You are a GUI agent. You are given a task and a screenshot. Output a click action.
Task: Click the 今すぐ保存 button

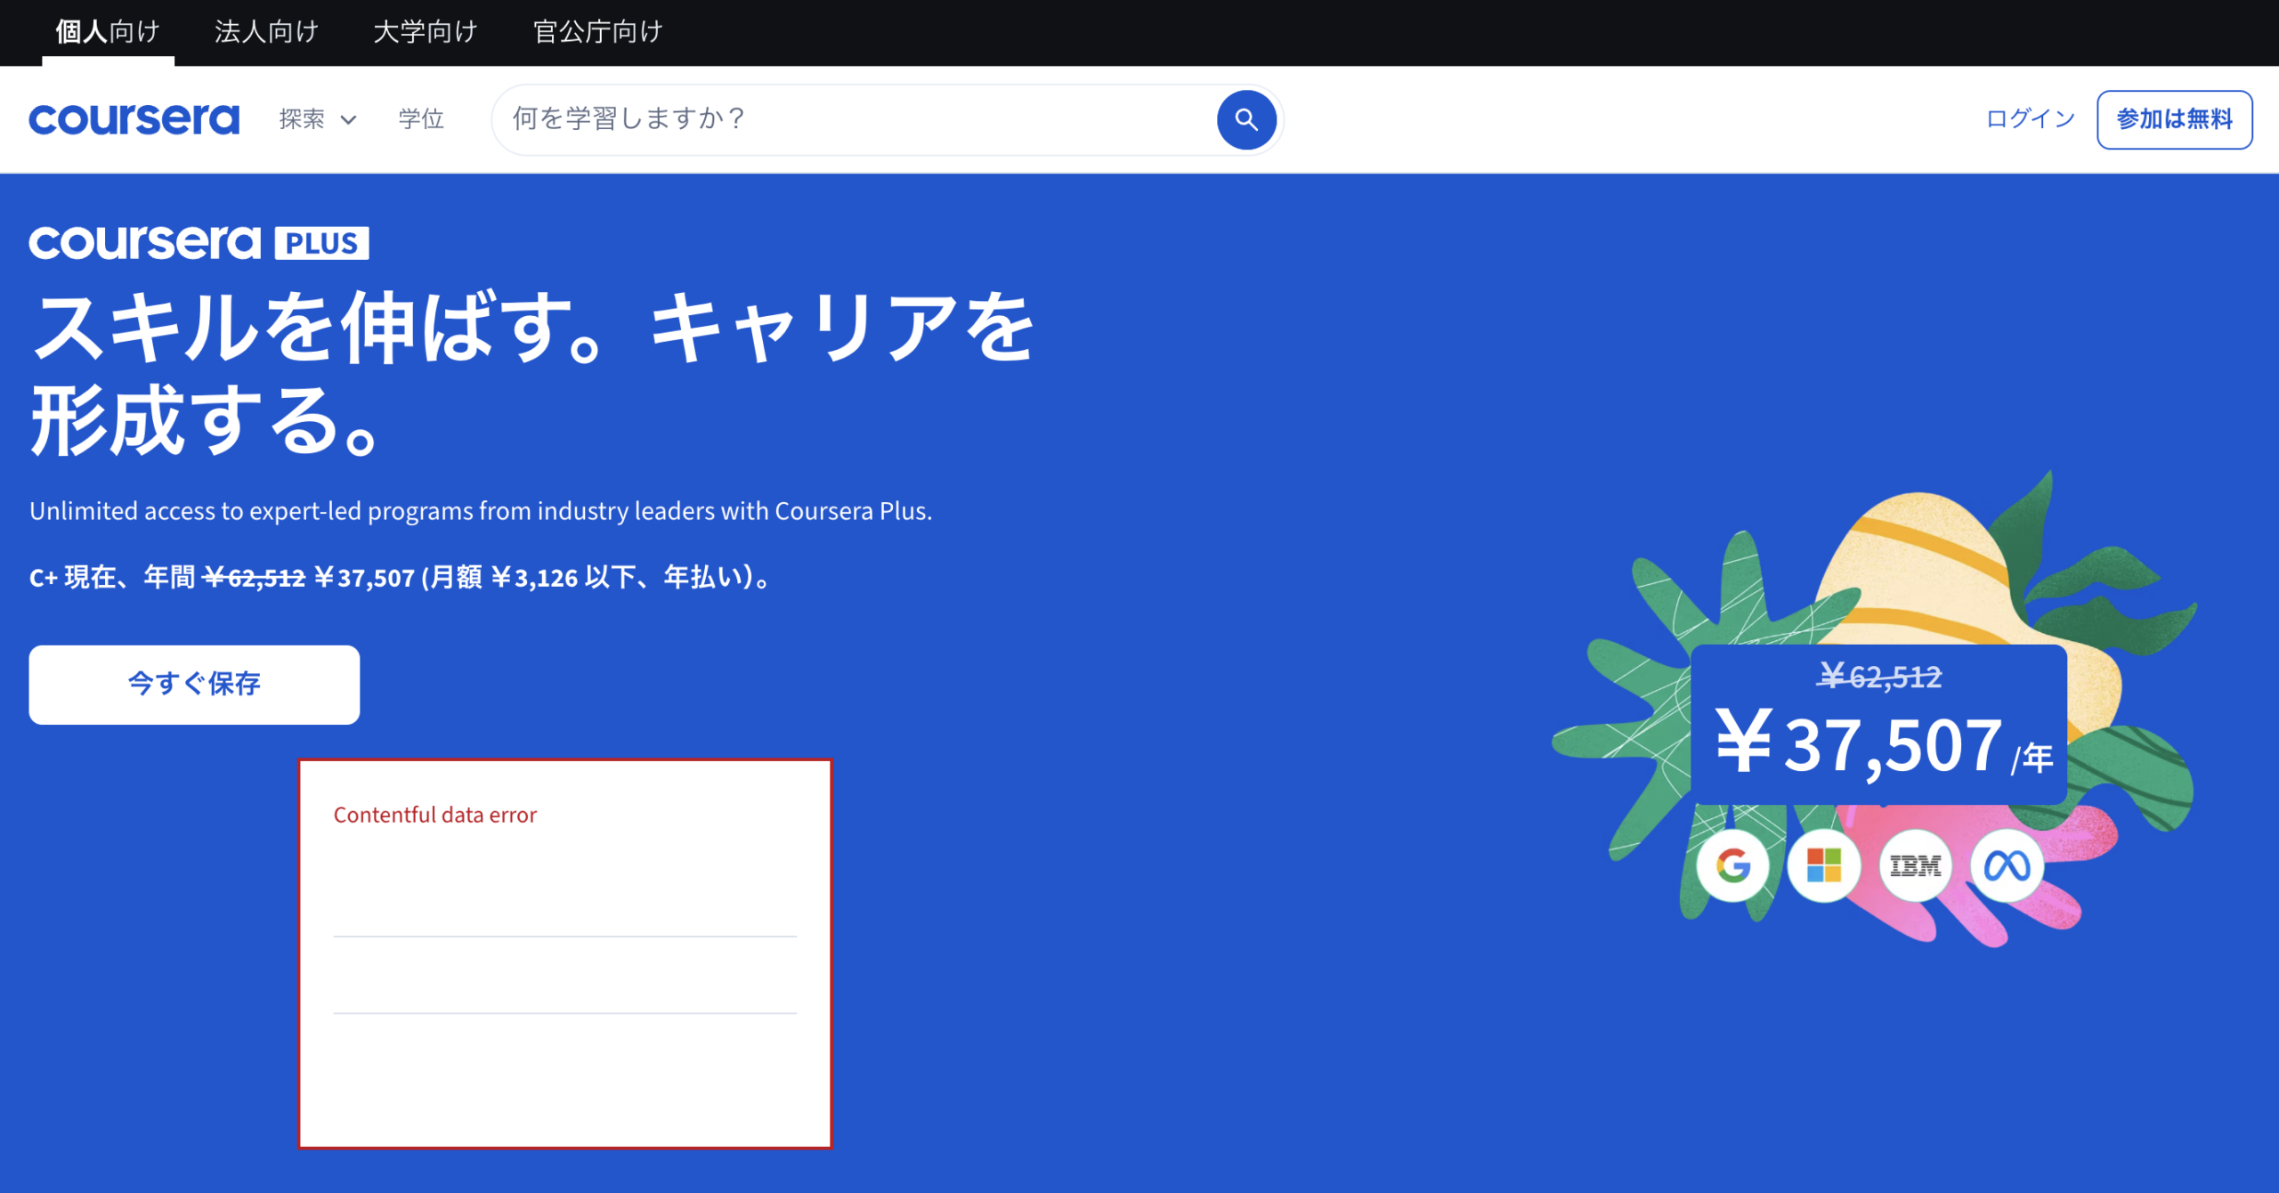194,685
